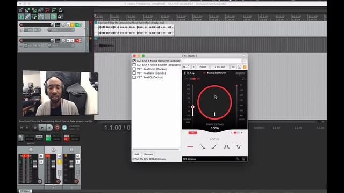This screenshot has width=344, height=193.
Task: Select VST: ReaComp (Cockos) entry
Action: (152, 69)
